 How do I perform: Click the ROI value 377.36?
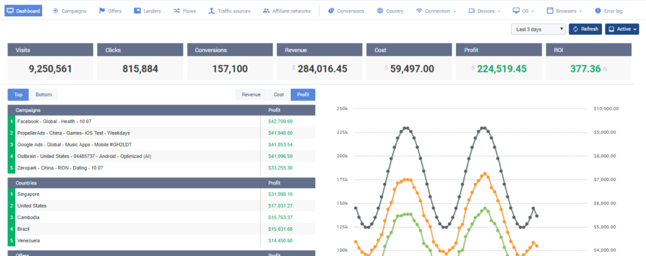(x=585, y=69)
